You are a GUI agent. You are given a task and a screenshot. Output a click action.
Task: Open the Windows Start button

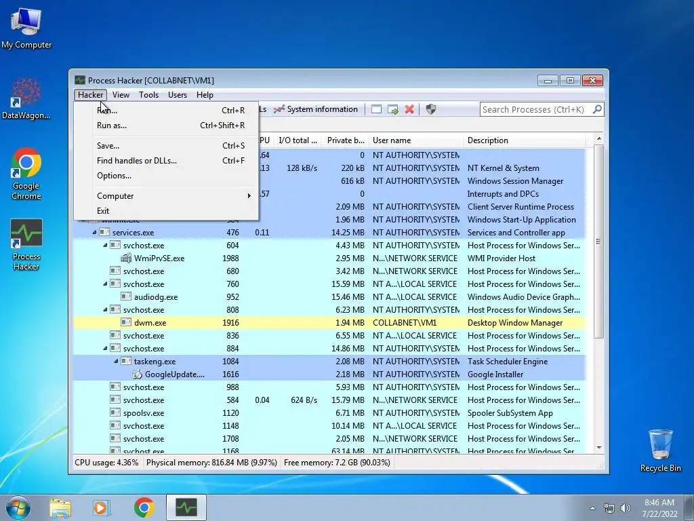pyautogui.click(x=18, y=507)
